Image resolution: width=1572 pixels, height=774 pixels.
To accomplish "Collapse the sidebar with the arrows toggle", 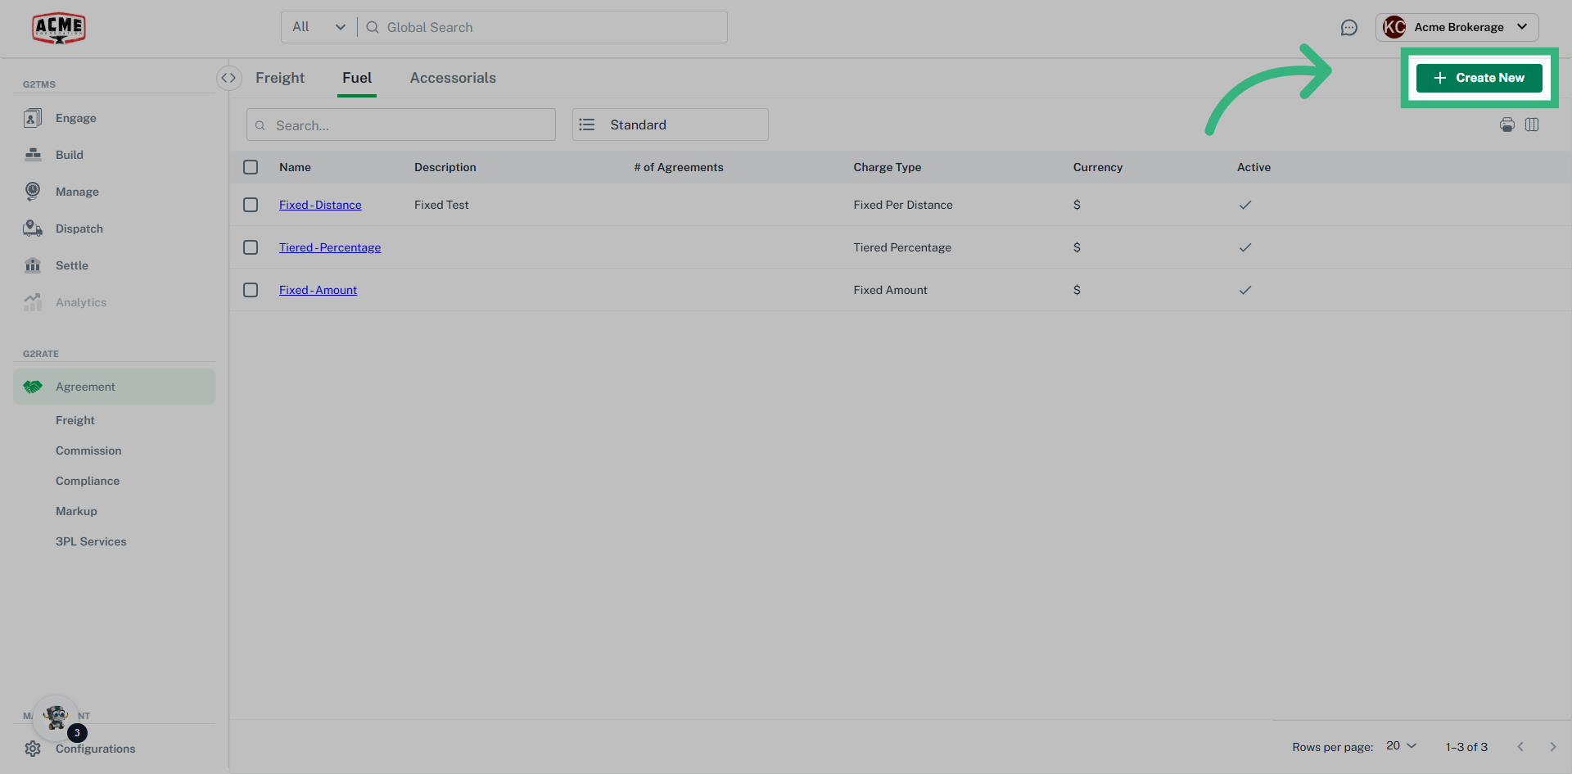I will (x=228, y=78).
